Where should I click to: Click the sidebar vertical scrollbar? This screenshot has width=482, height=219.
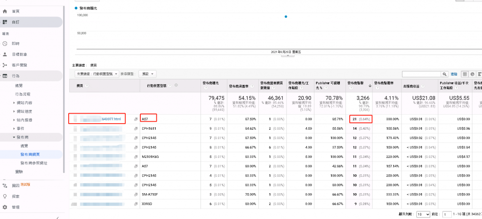pyautogui.click(x=64, y=89)
